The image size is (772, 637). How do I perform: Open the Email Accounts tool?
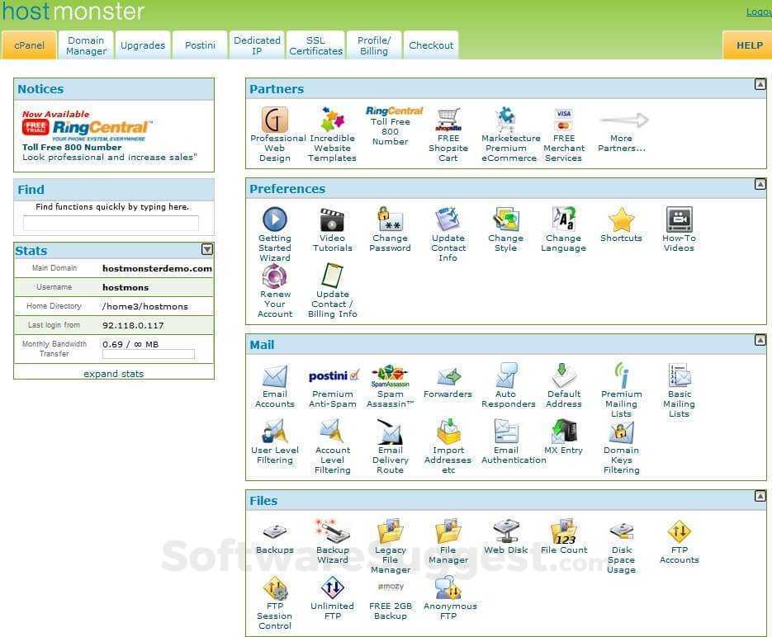[x=274, y=380]
